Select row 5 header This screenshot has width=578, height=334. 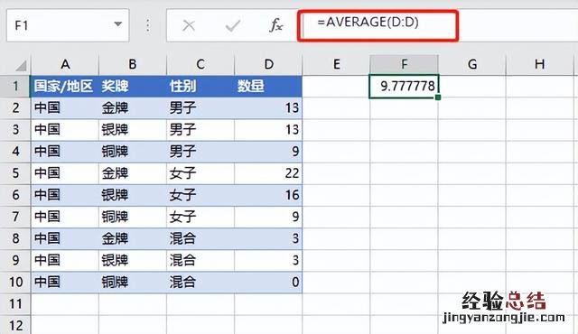point(15,173)
